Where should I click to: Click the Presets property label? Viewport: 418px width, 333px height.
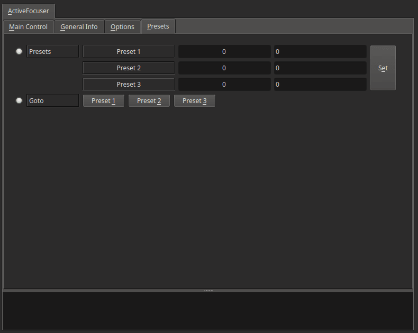(x=53, y=51)
